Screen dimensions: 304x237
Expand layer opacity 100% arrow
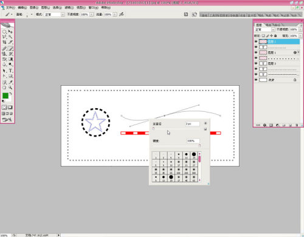click(300, 29)
